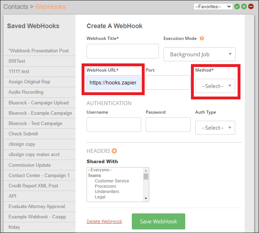This screenshot has height=233, width=259.
Task: Click the Password input field
Action: (168, 124)
